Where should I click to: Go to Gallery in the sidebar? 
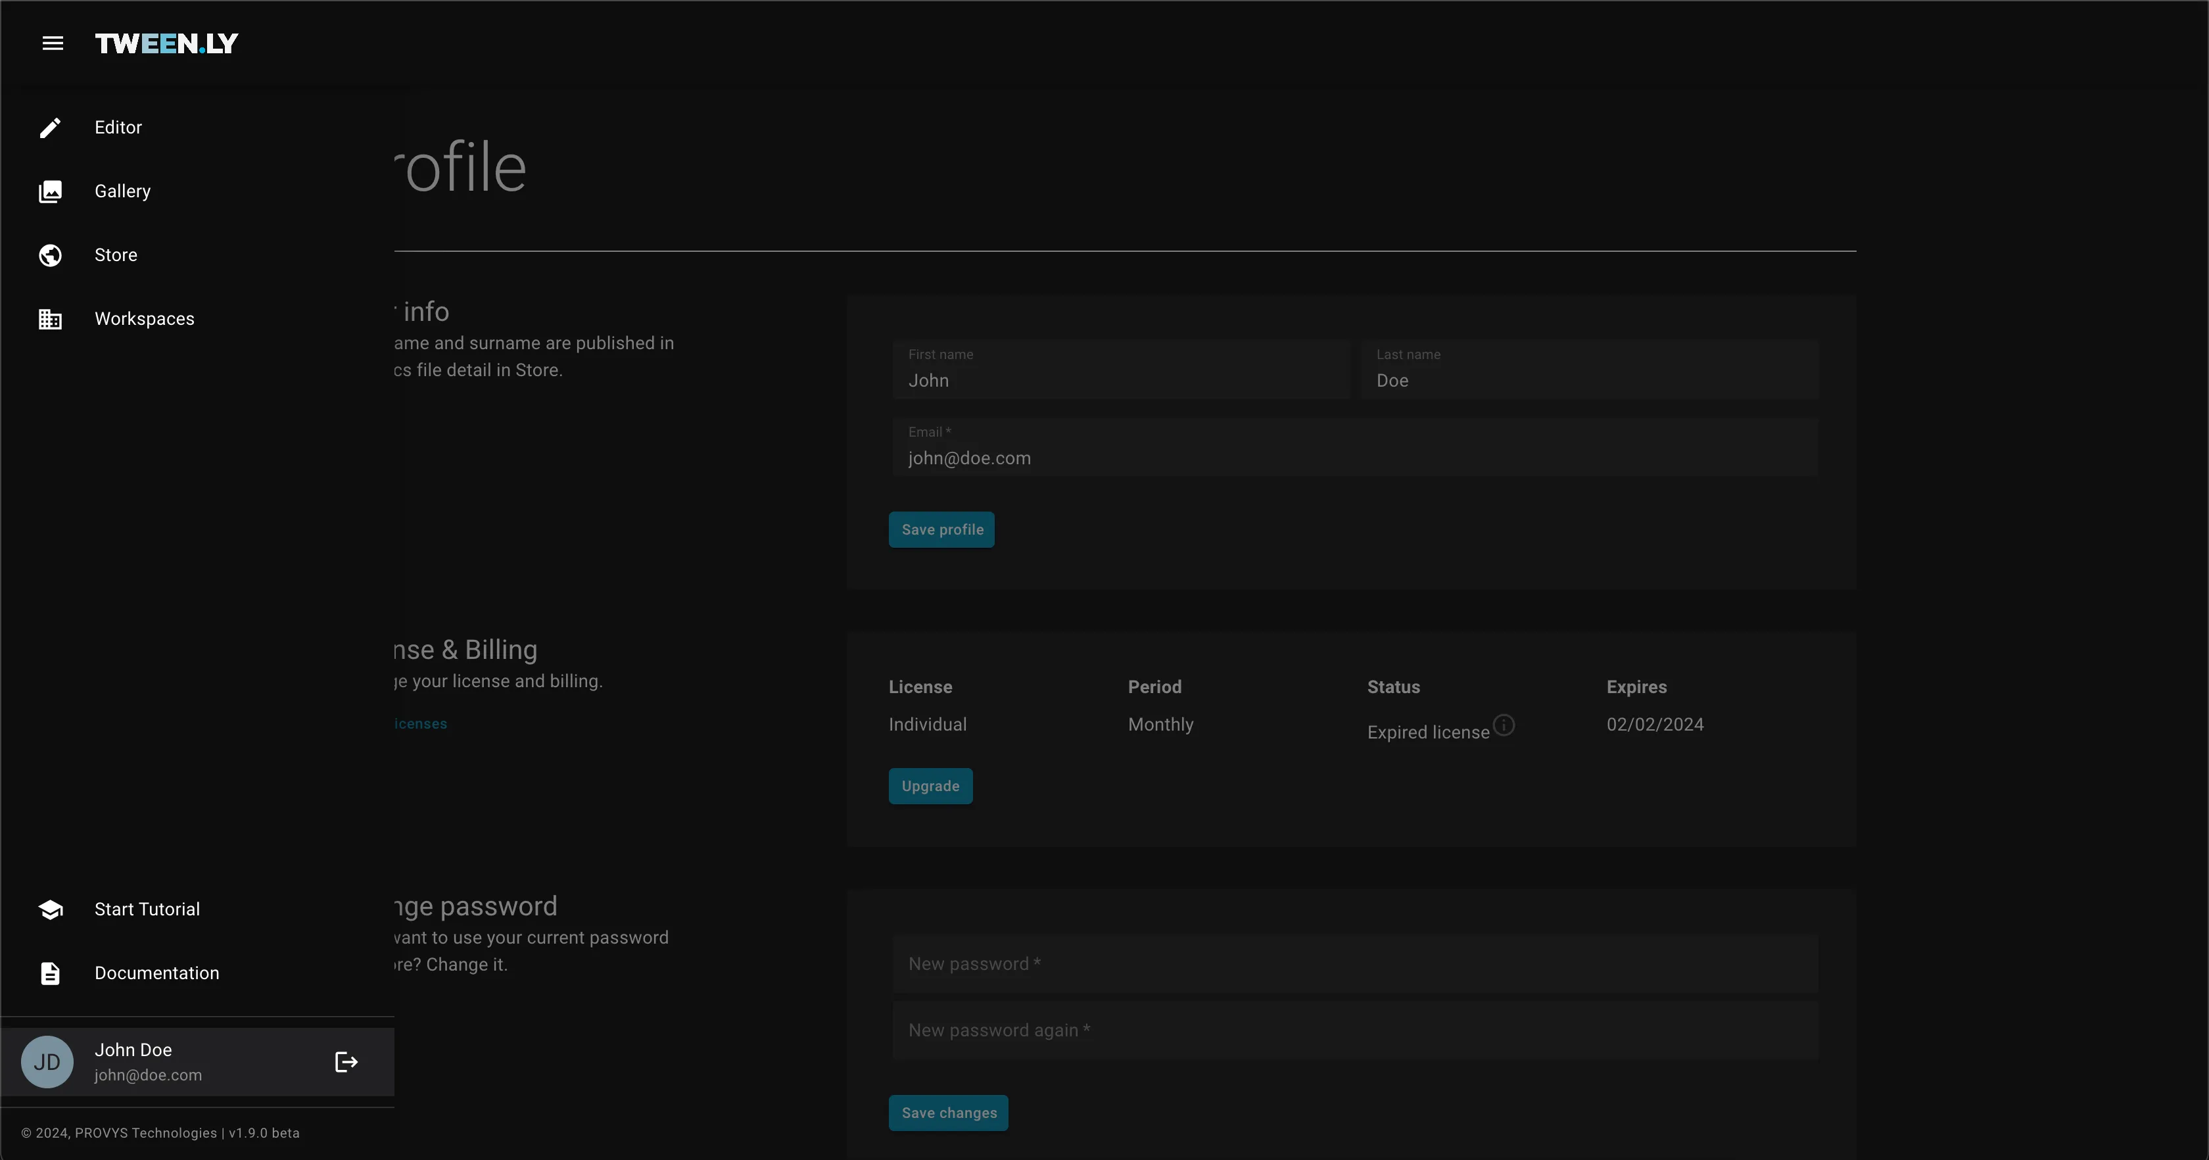[197, 191]
